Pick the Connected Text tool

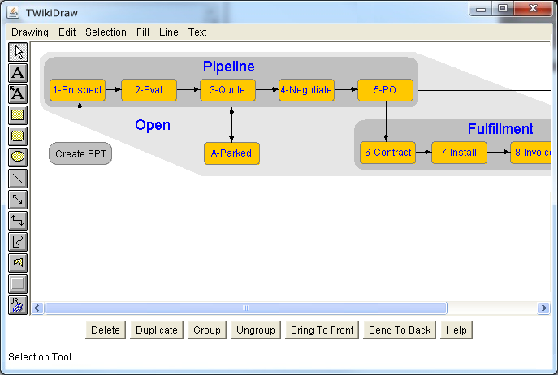pyautogui.click(x=18, y=94)
